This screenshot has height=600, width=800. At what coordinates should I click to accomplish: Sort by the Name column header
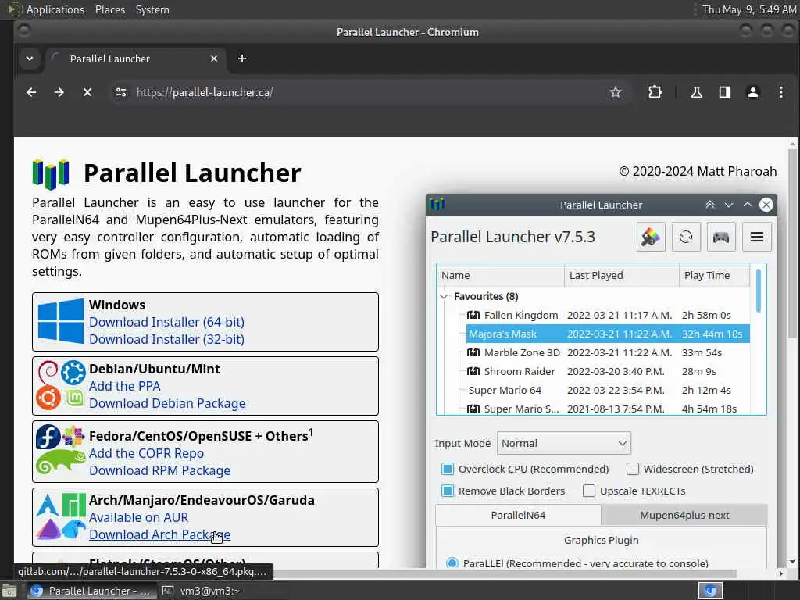[501, 276]
